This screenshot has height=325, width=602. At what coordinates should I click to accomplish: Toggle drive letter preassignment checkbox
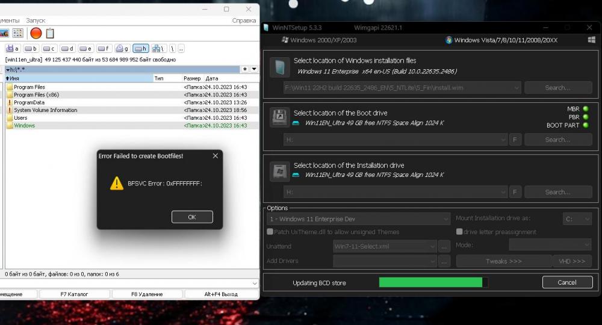tap(459, 232)
